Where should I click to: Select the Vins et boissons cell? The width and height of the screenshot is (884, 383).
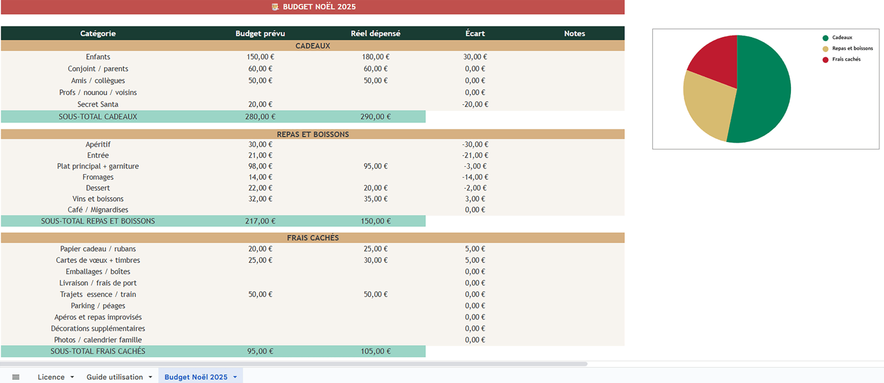point(98,199)
